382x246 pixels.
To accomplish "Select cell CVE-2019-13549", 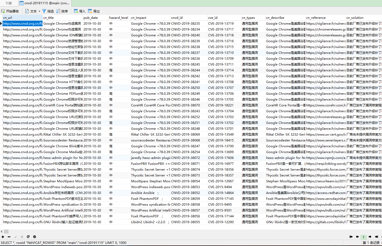I will click(224, 135).
